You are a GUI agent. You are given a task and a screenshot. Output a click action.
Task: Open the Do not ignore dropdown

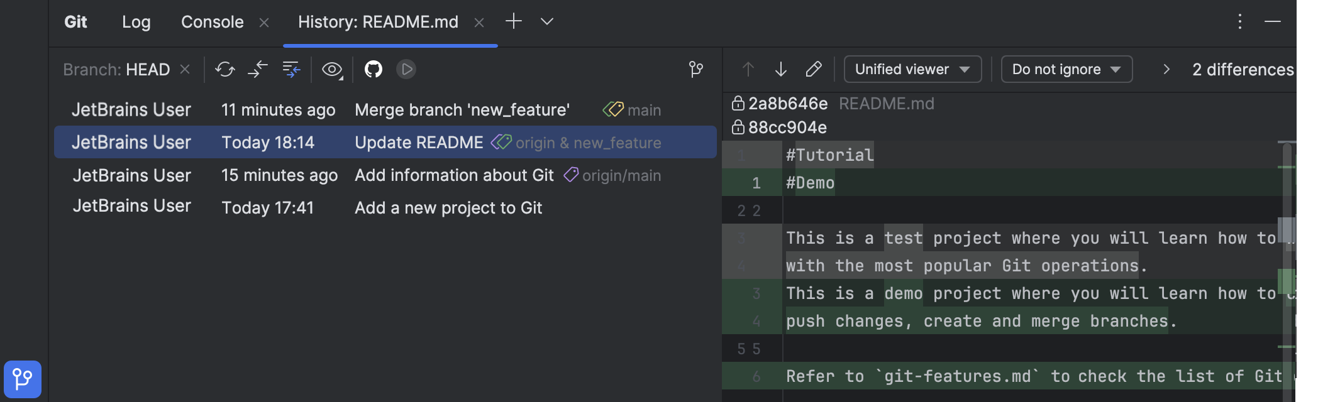(x=1066, y=69)
